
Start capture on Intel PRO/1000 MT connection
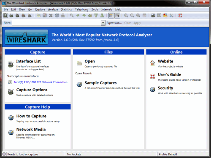pos(41,82)
